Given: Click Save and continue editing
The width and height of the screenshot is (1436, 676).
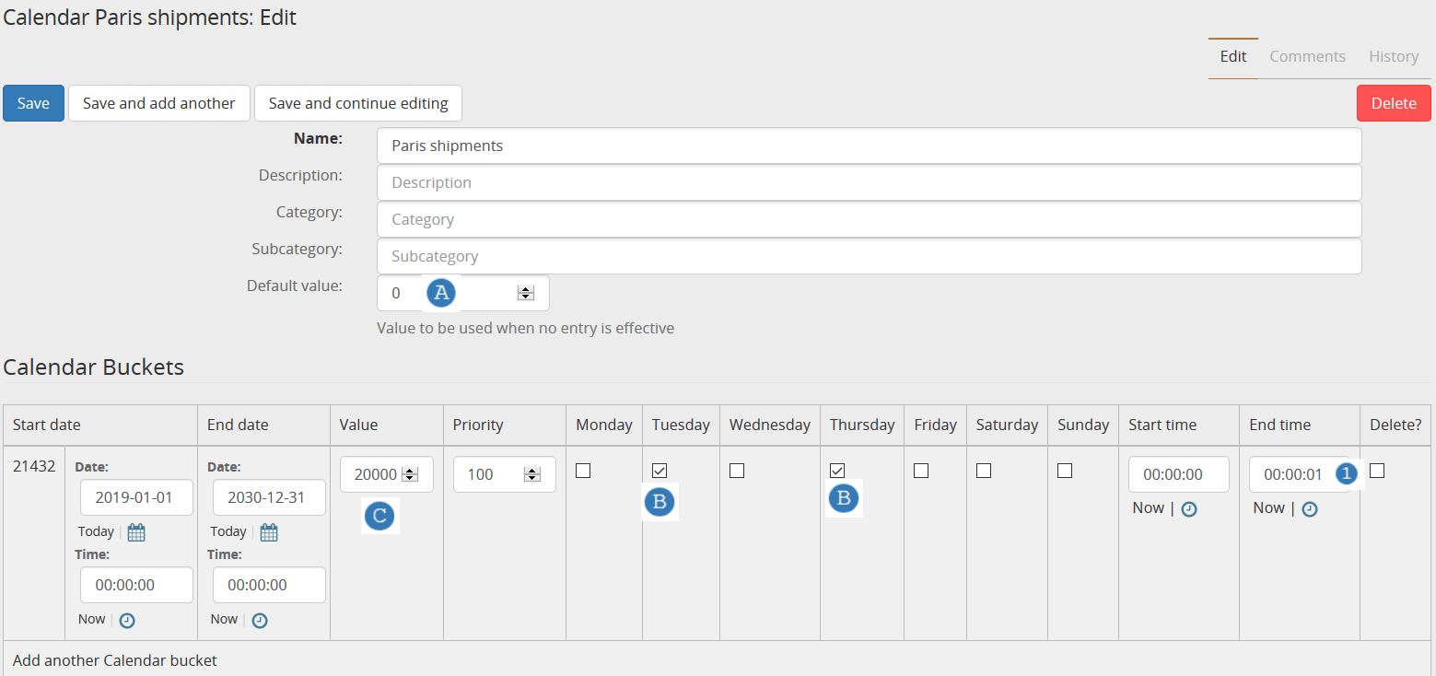Looking at the screenshot, I should (x=358, y=103).
